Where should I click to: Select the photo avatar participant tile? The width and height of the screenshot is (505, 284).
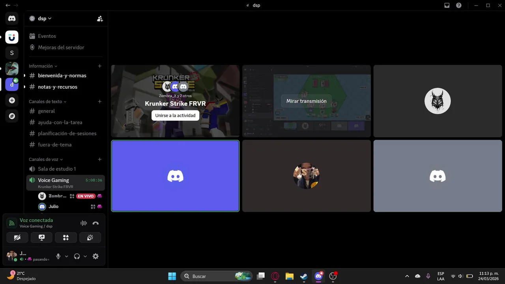point(307,176)
